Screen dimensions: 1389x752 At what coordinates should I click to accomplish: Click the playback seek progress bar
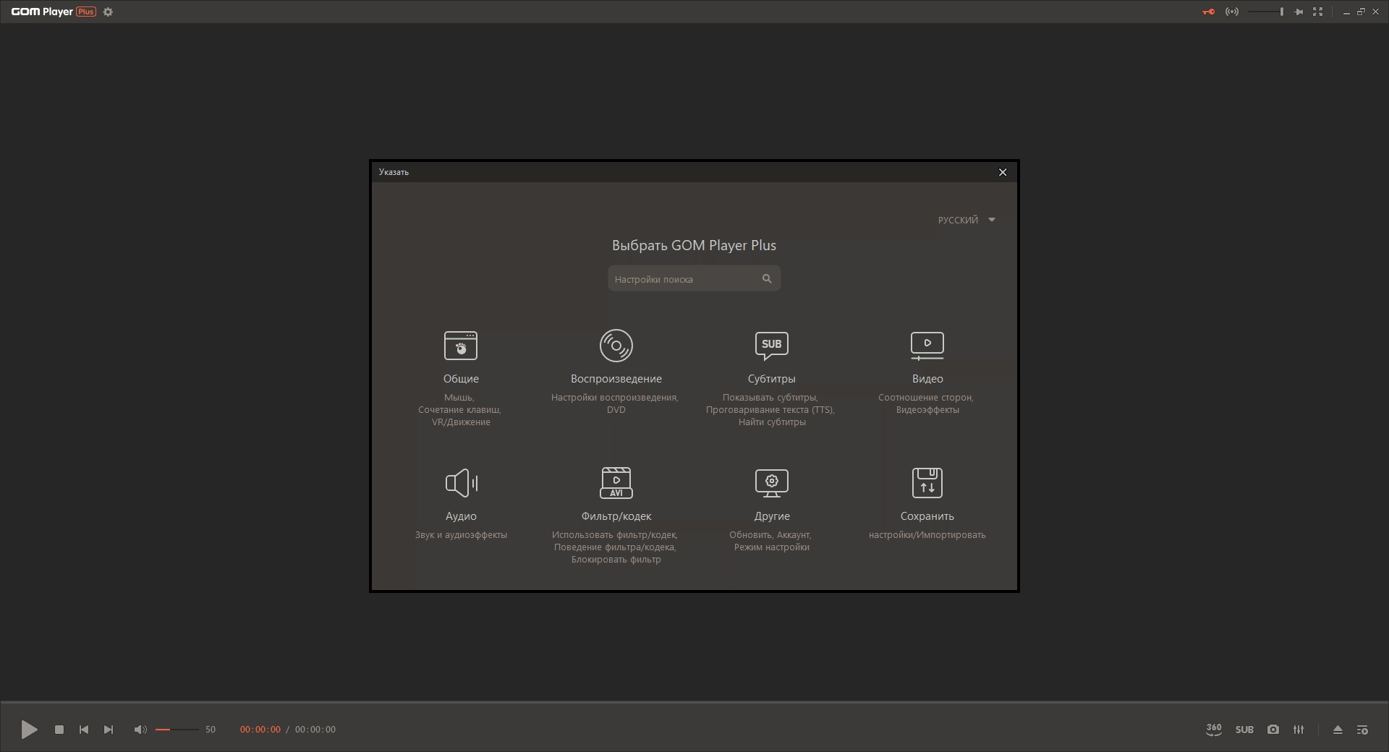tap(694, 702)
